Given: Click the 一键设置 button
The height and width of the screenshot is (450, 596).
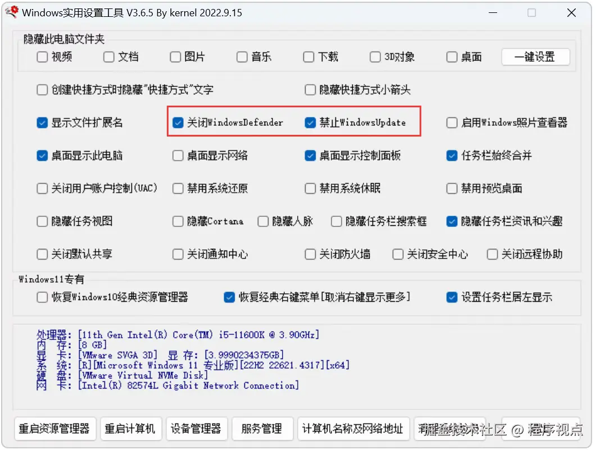Looking at the screenshot, I should tap(535, 57).
